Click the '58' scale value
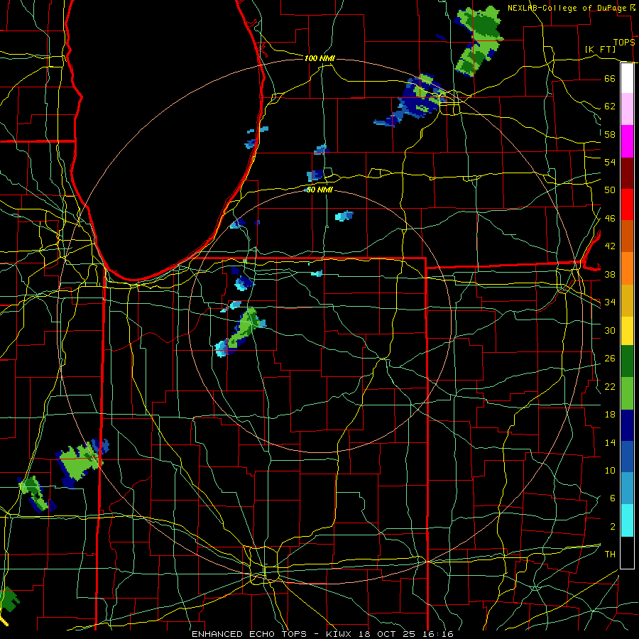The image size is (639, 639). (610, 134)
